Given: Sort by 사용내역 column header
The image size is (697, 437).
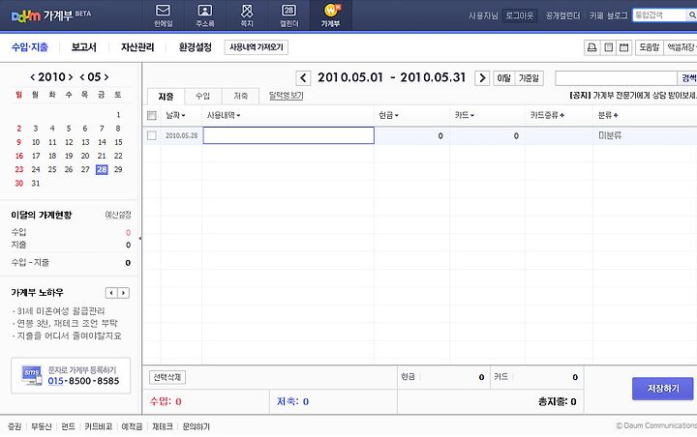Looking at the screenshot, I should point(224,115).
